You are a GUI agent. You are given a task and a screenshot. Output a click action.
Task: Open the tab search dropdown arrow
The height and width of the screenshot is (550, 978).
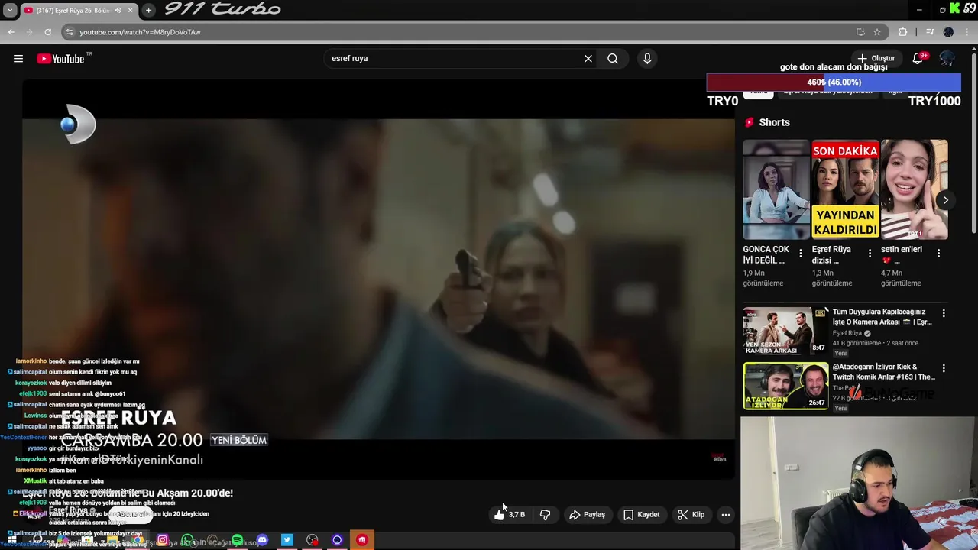pos(10,11)
